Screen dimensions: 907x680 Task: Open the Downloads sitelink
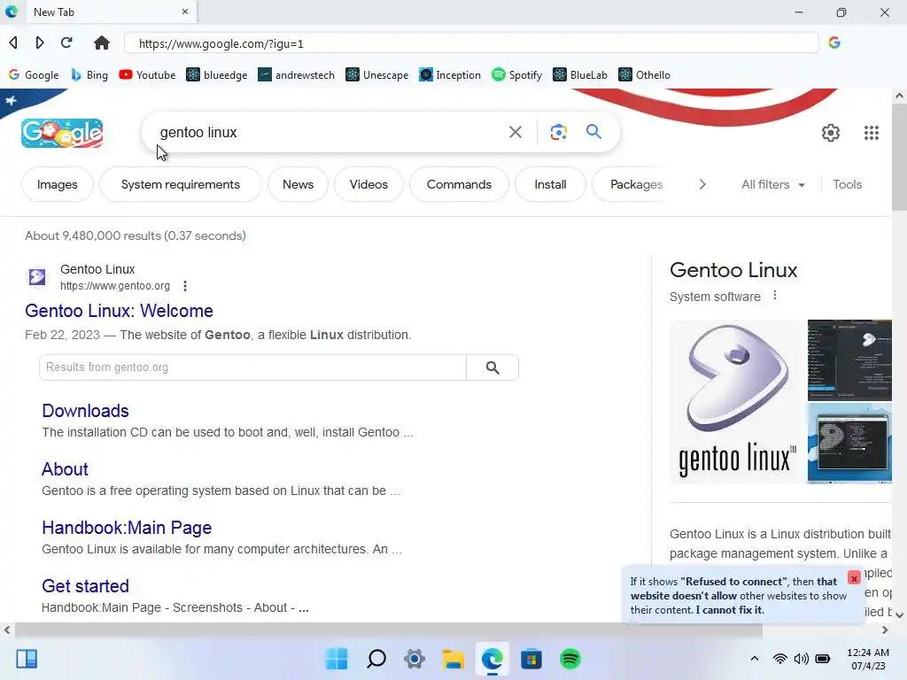click(x=86, y=411)
